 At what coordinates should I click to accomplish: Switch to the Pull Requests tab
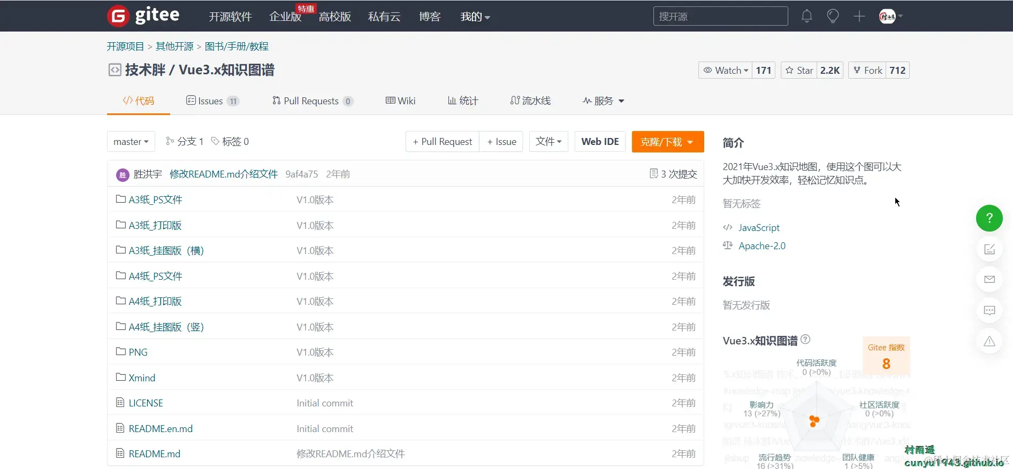[x=313, y=101]
